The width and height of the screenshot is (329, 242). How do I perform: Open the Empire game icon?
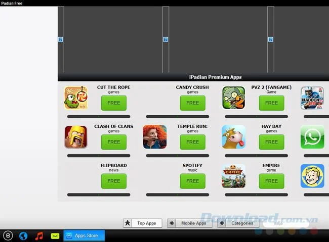coord(233,176)
